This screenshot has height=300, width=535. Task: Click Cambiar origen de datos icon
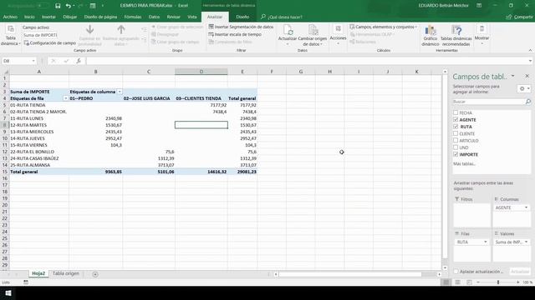(313, 30)
